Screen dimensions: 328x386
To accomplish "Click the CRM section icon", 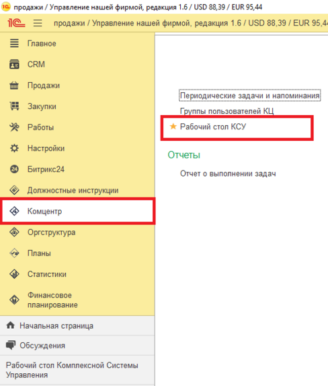I will coord(14,64).
